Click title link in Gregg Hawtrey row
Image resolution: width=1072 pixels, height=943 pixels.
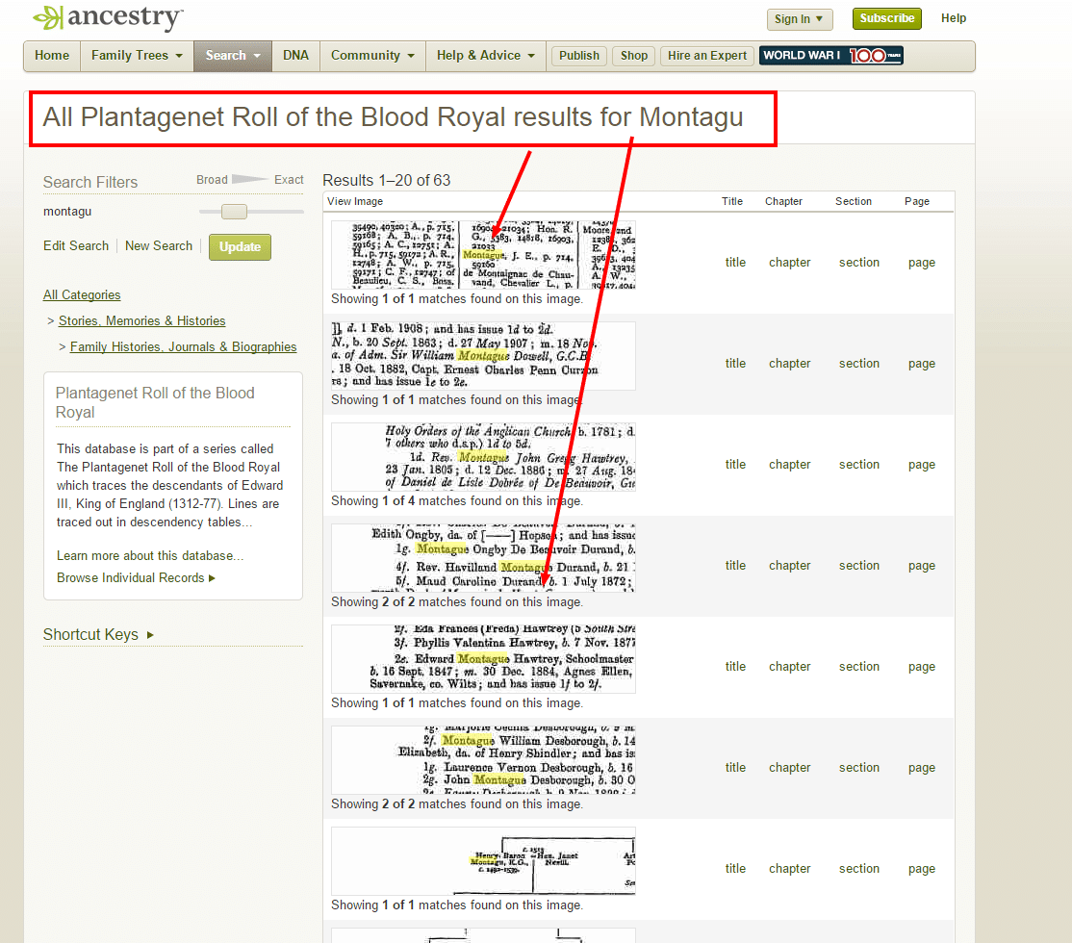coord(735,465)
